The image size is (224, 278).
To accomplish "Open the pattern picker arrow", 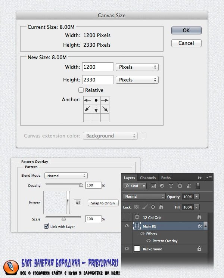I will click(x=68, y=202).
